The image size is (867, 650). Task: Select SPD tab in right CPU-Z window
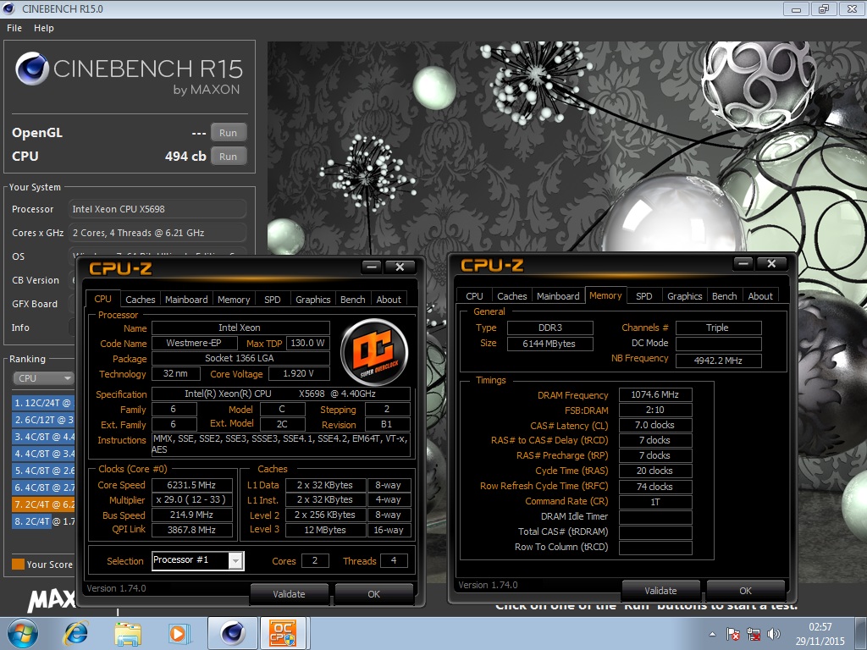644,296
